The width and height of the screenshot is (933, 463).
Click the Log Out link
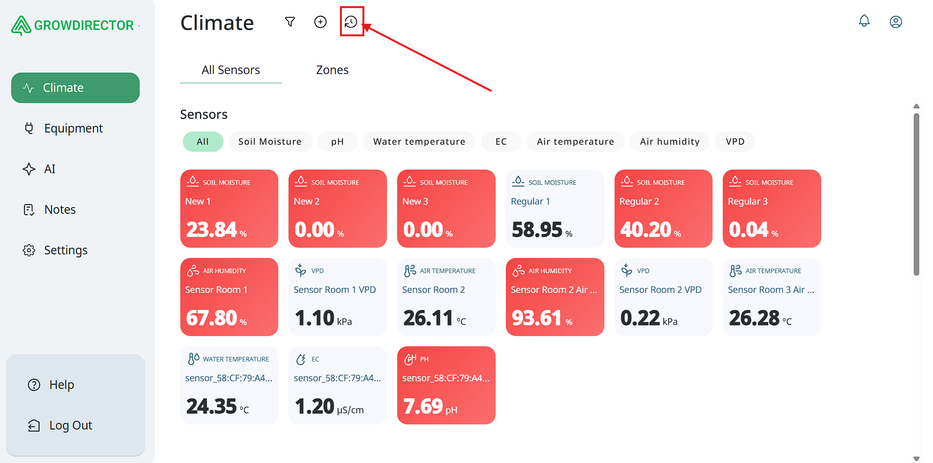pyautogui.click(x=70, y=425)
